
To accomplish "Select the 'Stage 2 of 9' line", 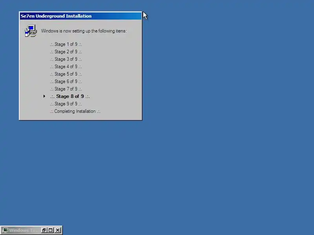I will point(66,52).
